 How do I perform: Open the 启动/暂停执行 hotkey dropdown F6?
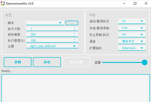tap(132, 21)
